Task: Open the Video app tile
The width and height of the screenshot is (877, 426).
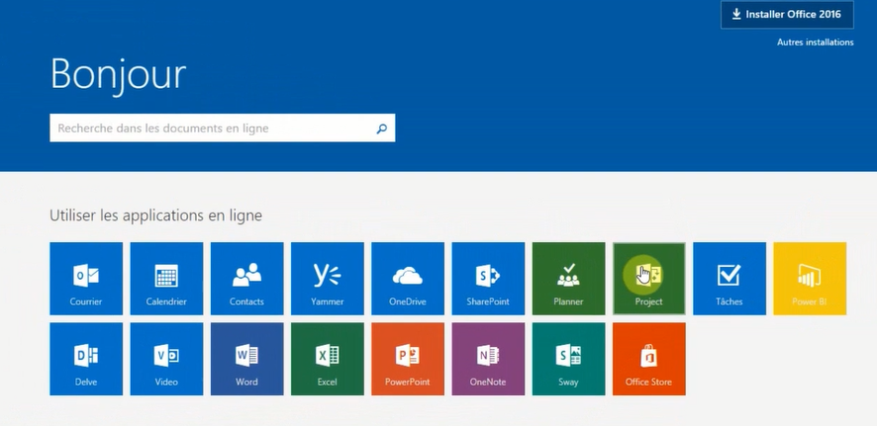Action: (166, 359)
